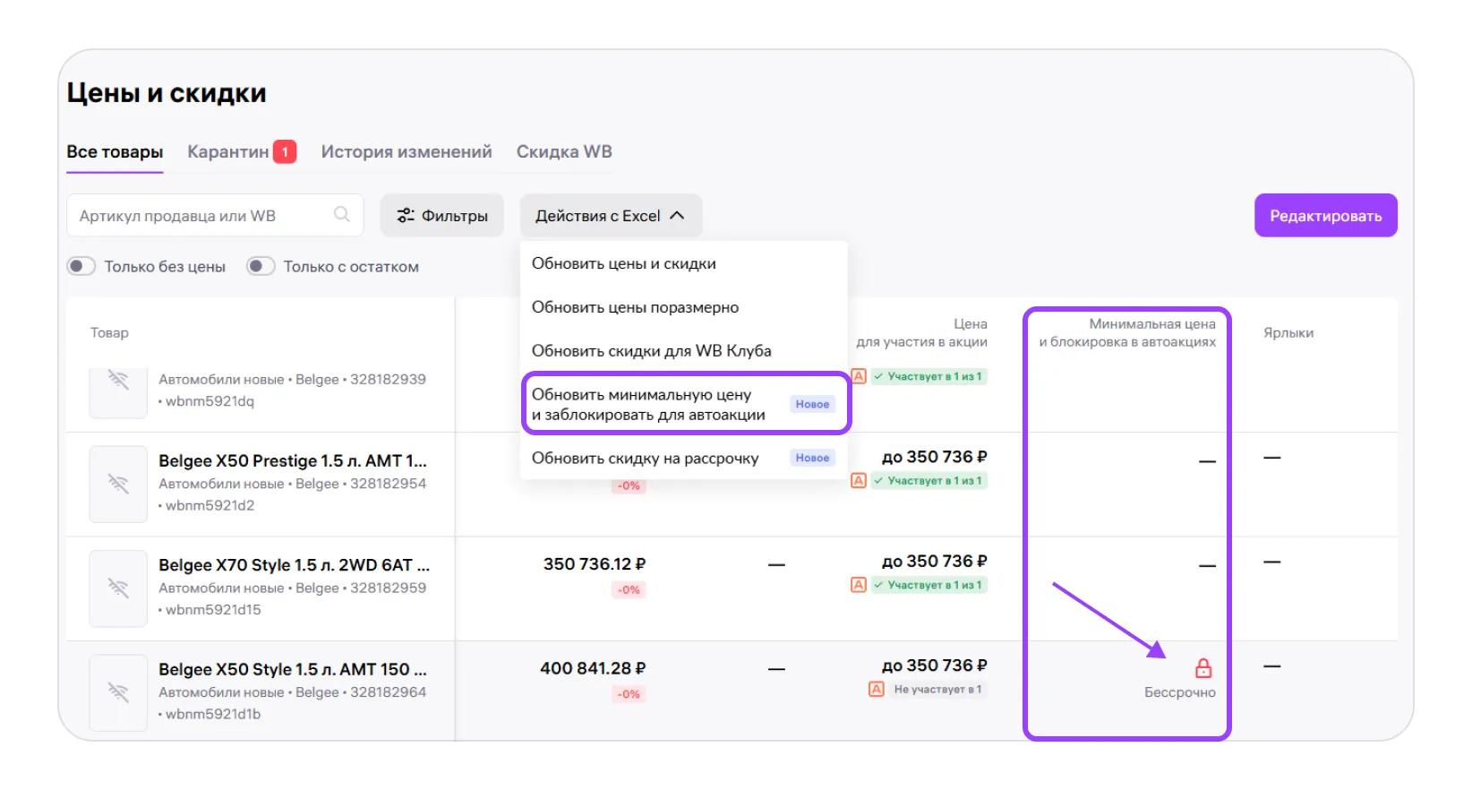Enable 'Только с остатком' switch
The height and width of the screenshot is (790, 1472).
tap(261, 266)
